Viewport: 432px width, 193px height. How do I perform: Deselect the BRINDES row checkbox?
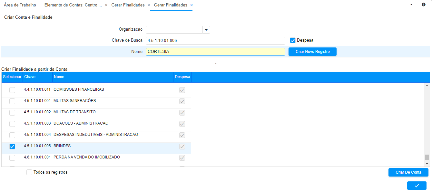click(x=12, y=147)
